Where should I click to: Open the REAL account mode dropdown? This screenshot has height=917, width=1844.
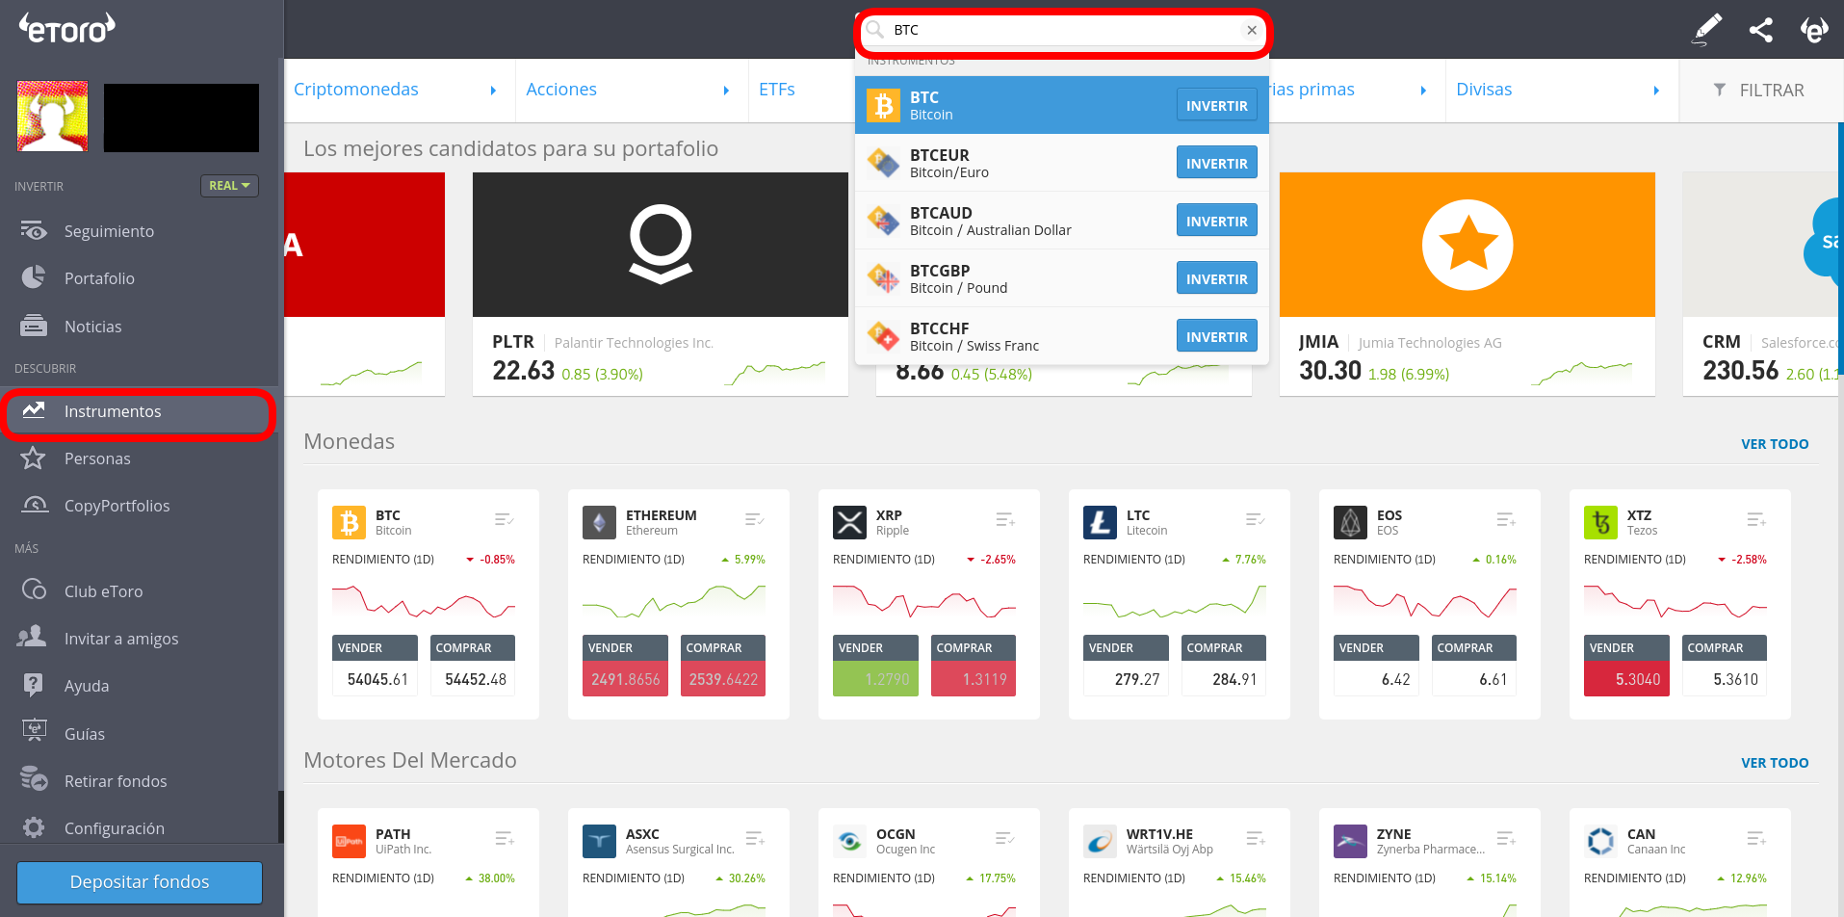229,186
